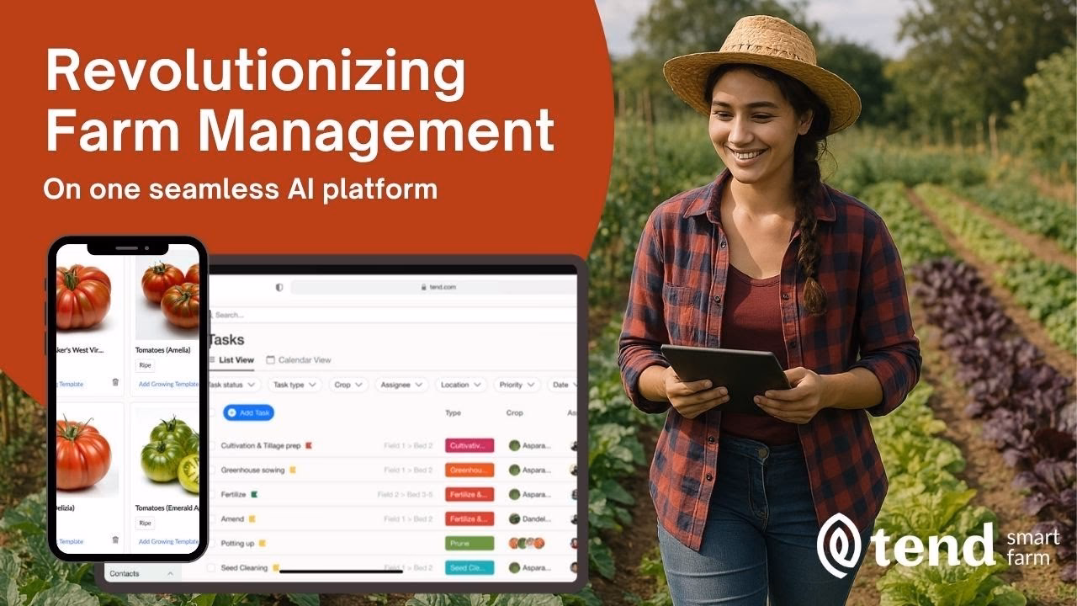1077x606 pixels.
Task: Click the yellow flag on Greenhouse sowing
Action: pos(293,470)
